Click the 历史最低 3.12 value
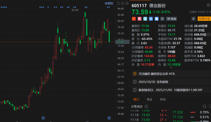Image resolution: width=211 pixels, height=122 pixels. click(x=147, y=60)
